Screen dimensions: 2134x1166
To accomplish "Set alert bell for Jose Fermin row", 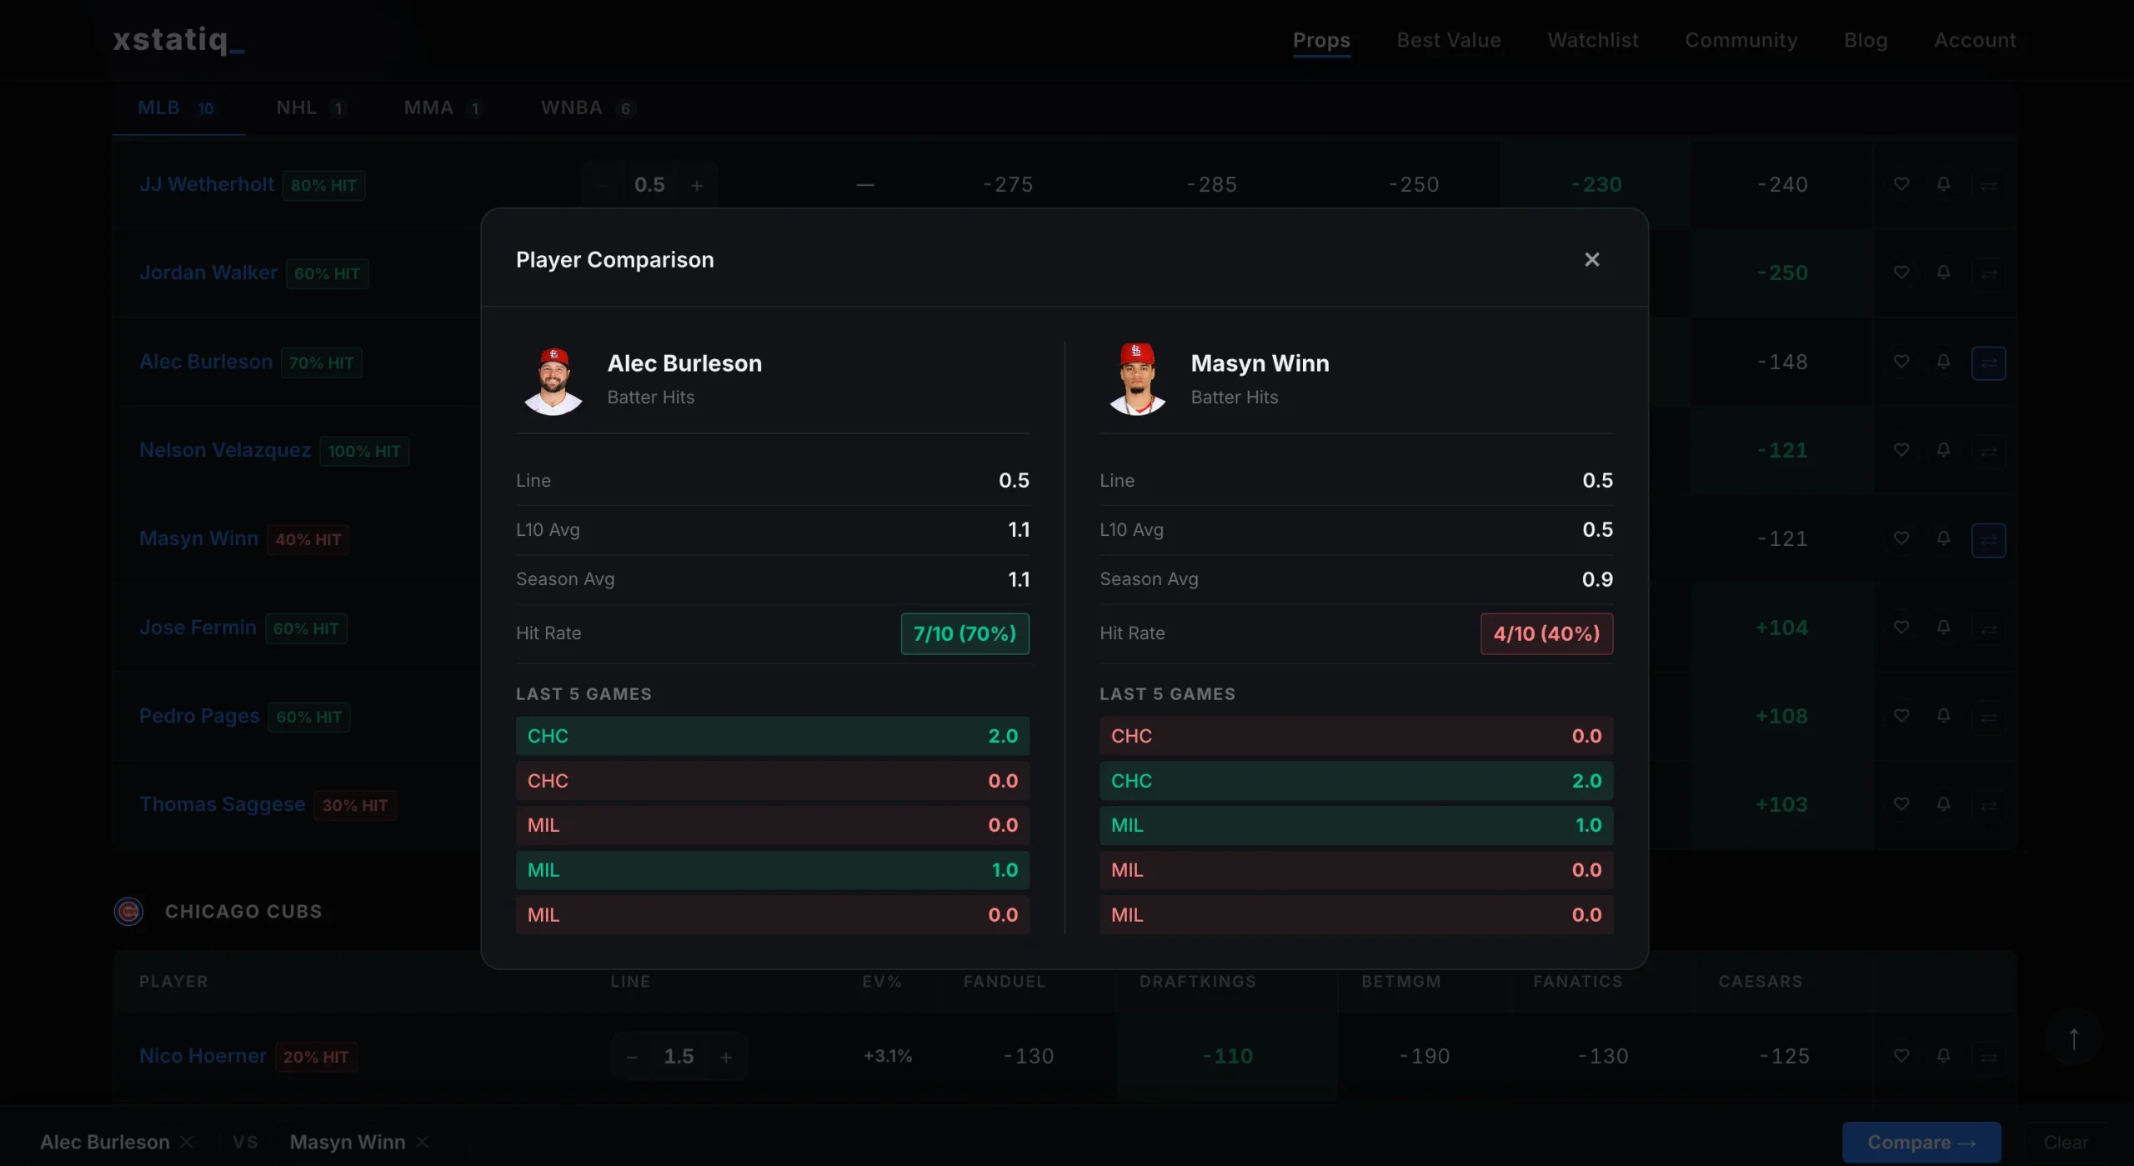I will coord(1943,628).
